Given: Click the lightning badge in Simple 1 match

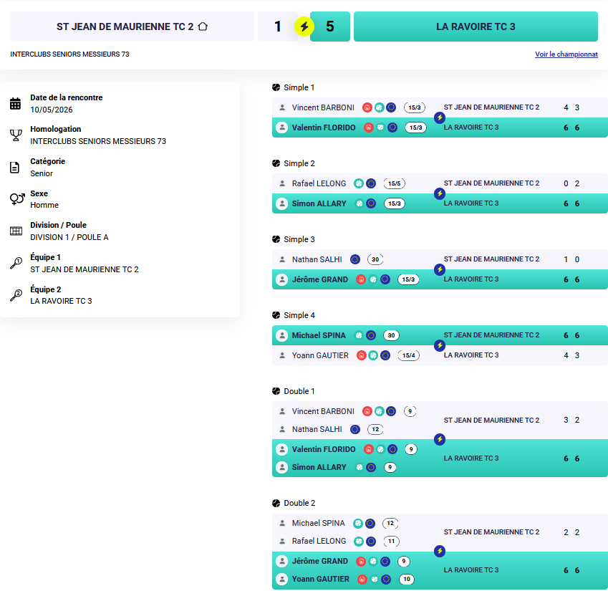Looking at the screenshot, I should pos(439,117).
